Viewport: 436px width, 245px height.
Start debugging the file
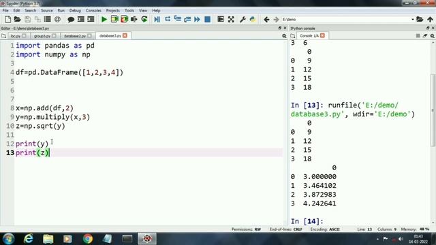coord(157,19)
